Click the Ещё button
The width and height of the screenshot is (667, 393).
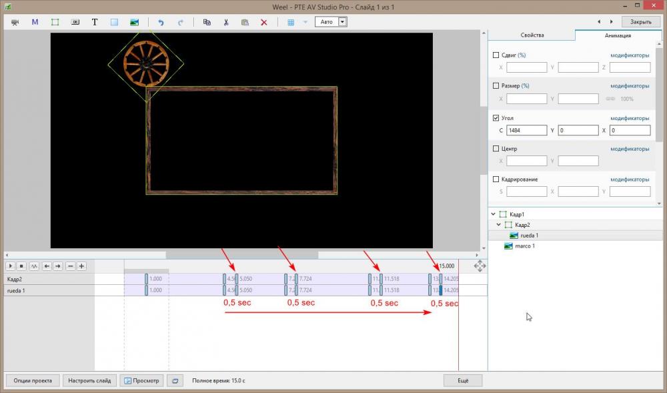pos(463,381)
